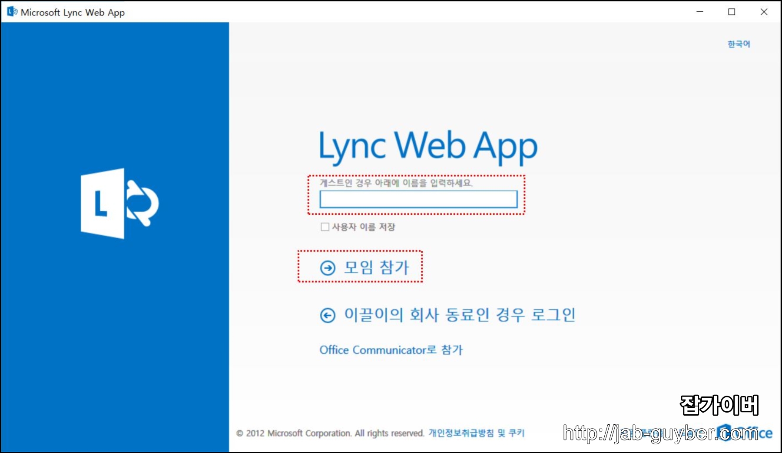Image resolution: width=782 pixels, height=453 pixels.
Task: Click the left arrow icon beside 로그인
Action: [328, 315]
